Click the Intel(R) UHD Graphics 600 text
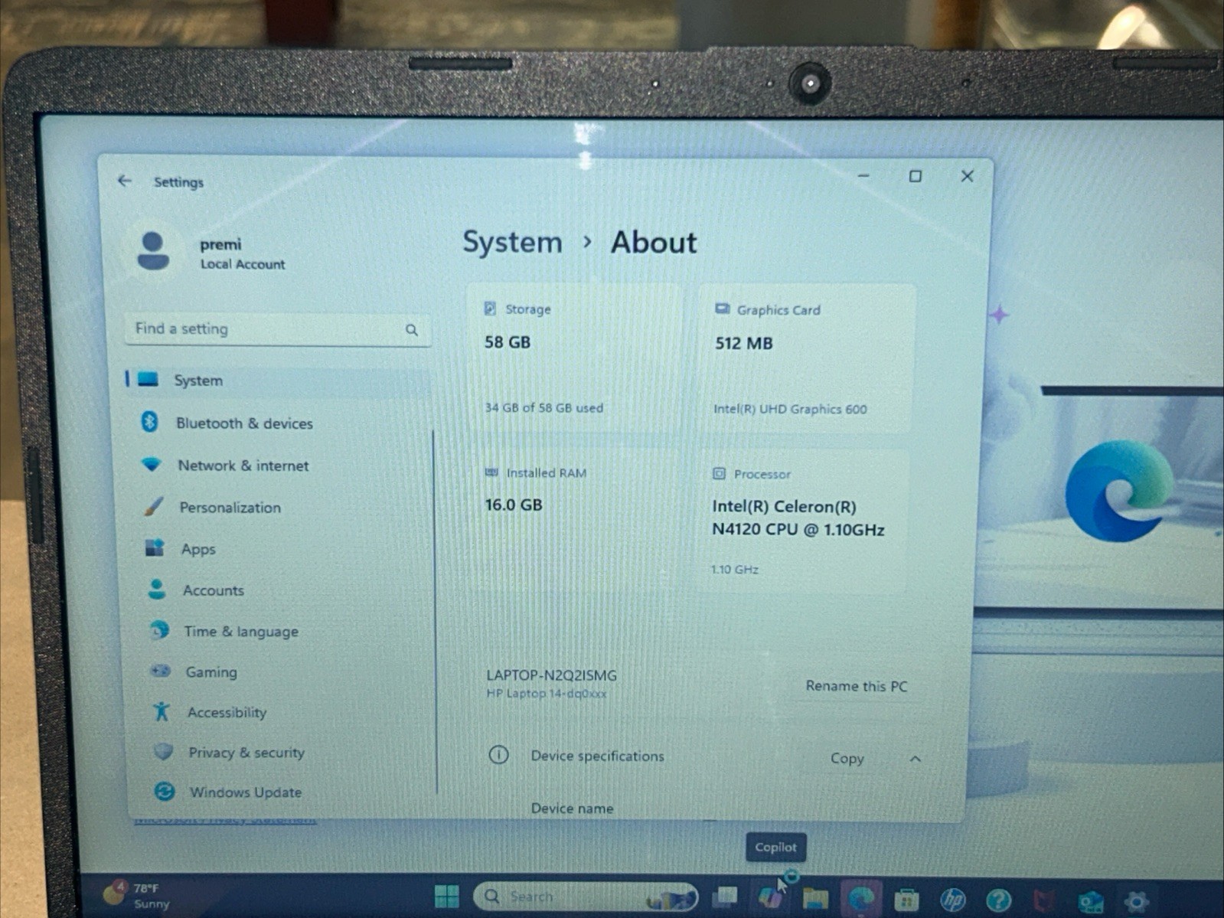The image size is (1224, 918). tap(790, 409)
